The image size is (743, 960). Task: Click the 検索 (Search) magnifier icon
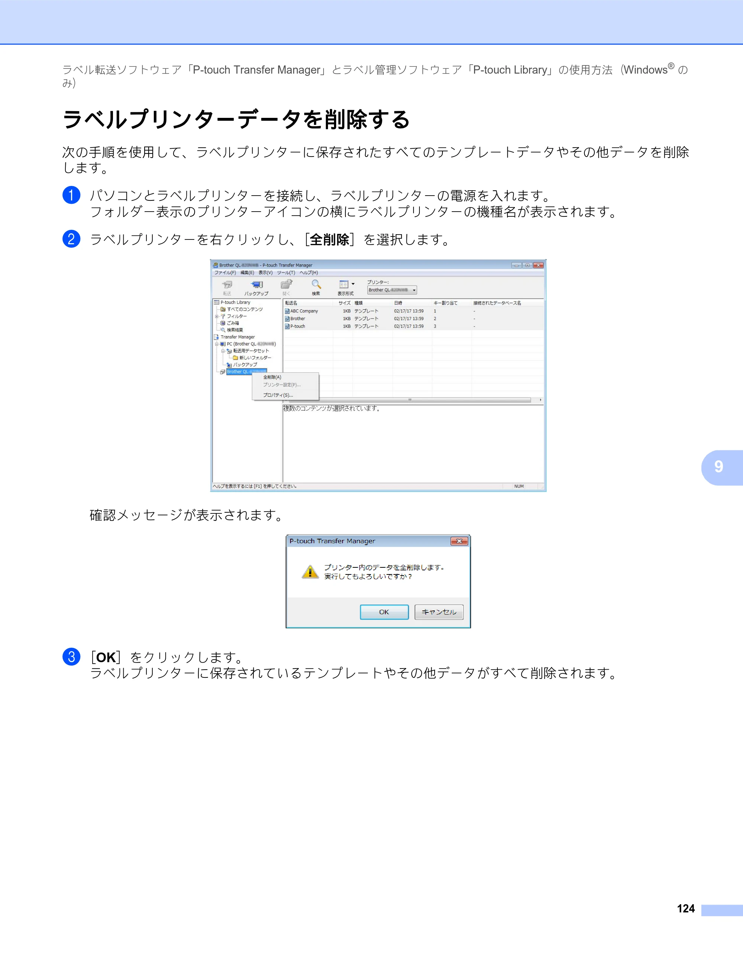316,284
